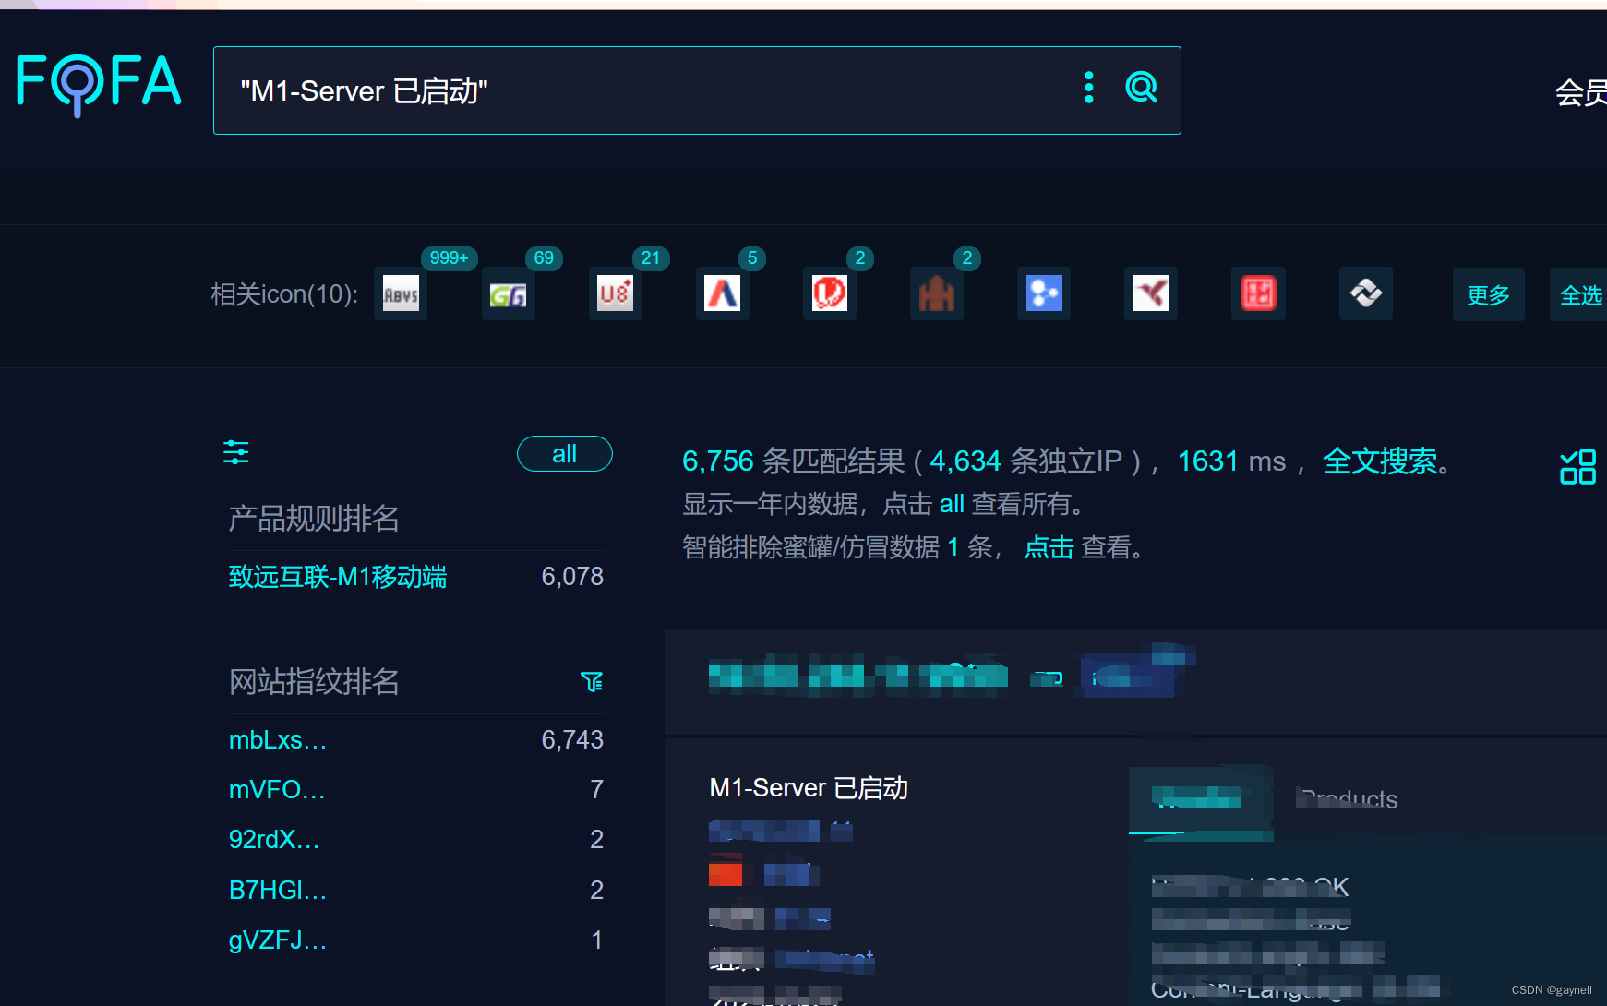1607x1006 pixels.
Task: Select the crimson bird related icon
Action: (x=1150, y=294)
